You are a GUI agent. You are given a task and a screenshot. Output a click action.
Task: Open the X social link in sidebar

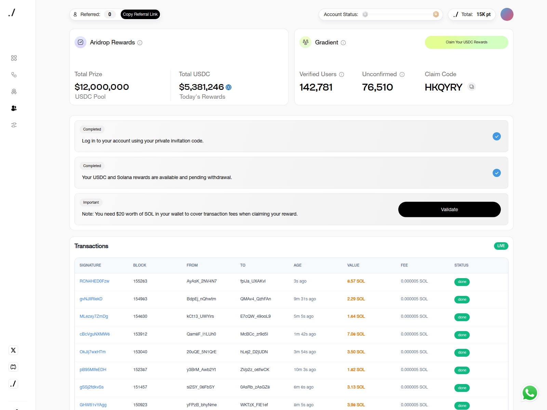[x=13, y=350]
